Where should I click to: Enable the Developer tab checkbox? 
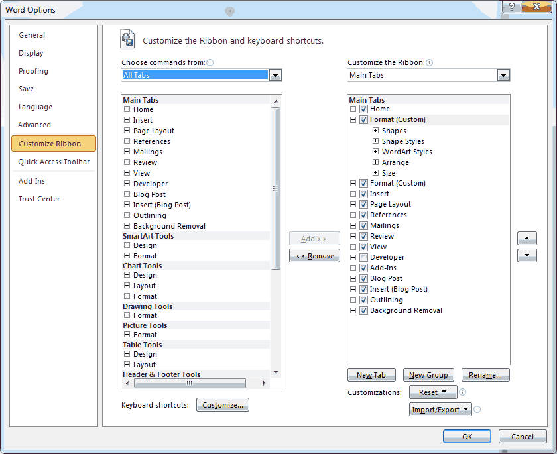click(363, 257)
